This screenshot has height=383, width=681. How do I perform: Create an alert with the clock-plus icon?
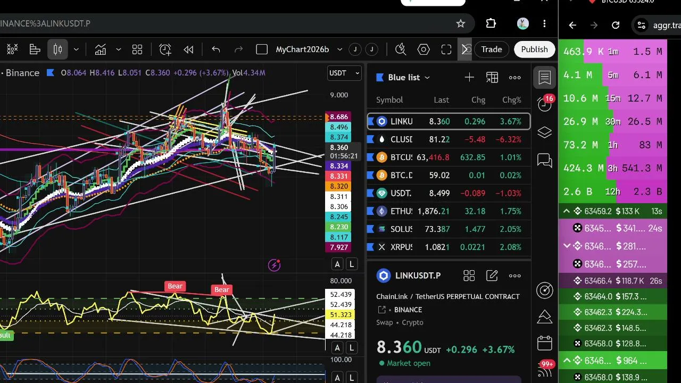(165, 49)
